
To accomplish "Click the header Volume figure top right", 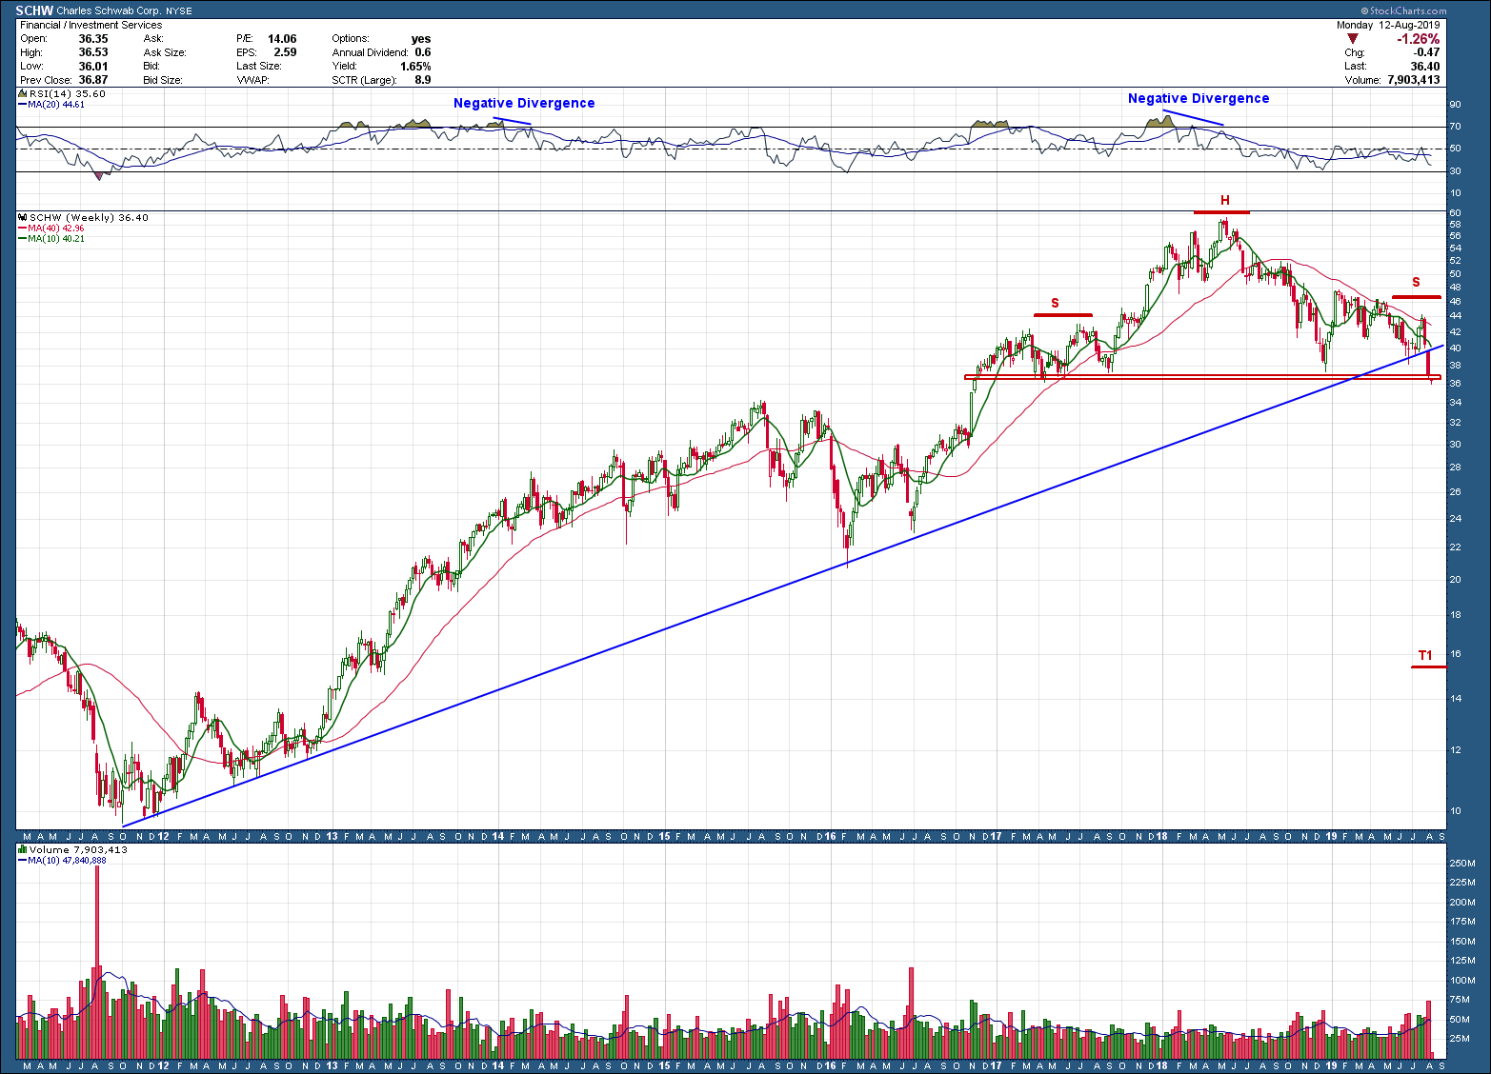I will click(1414, 80).
